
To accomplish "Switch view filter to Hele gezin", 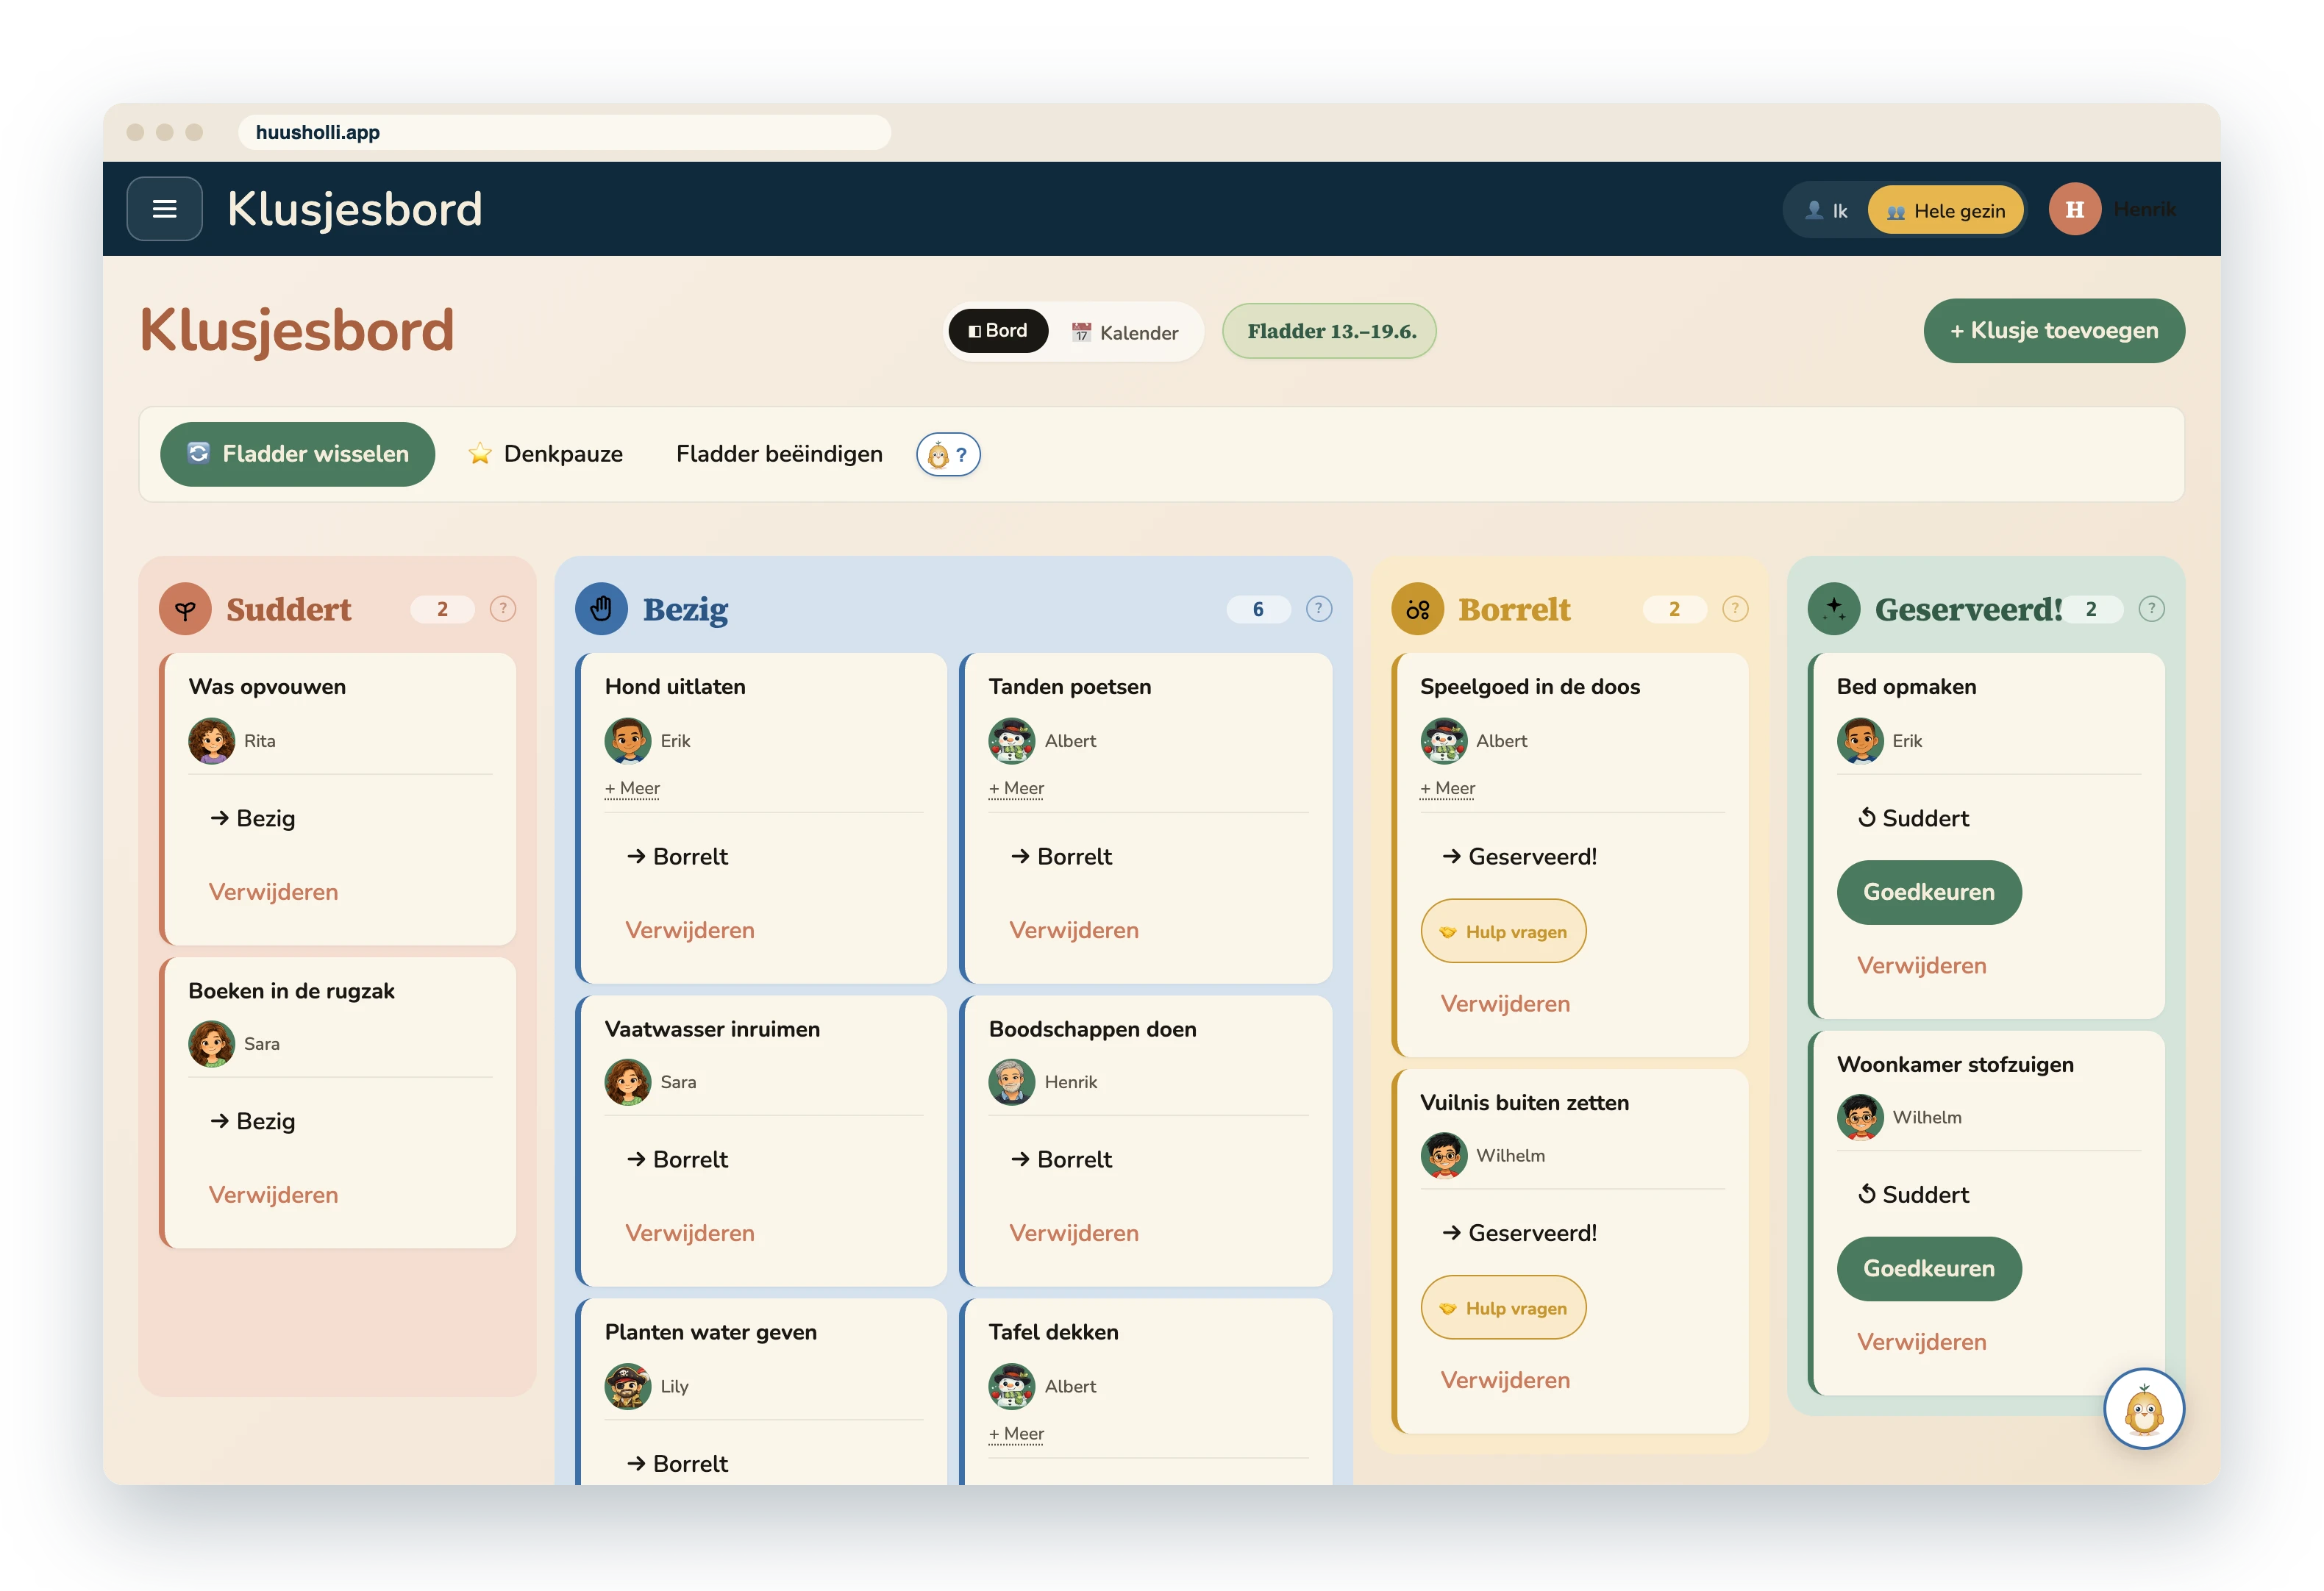I will [x=1945, y=211].
